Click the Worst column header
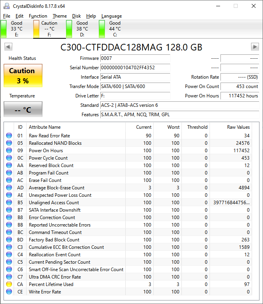 pos(168,127)
